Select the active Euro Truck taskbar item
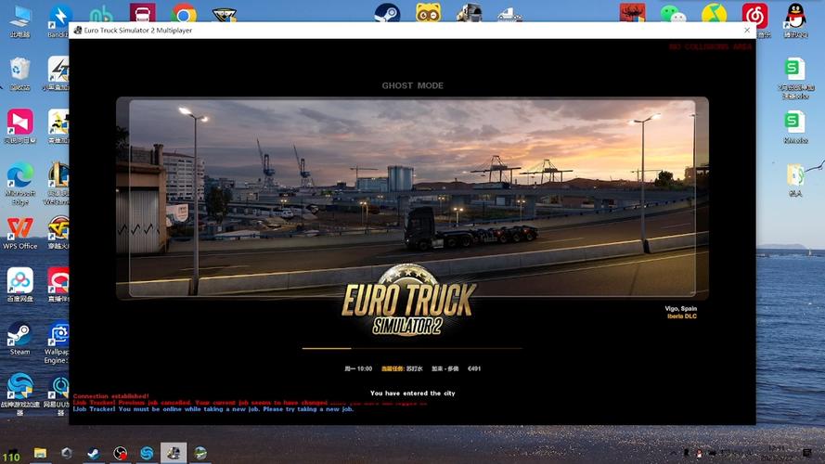The image size is (825, 464). click(174, 453)
